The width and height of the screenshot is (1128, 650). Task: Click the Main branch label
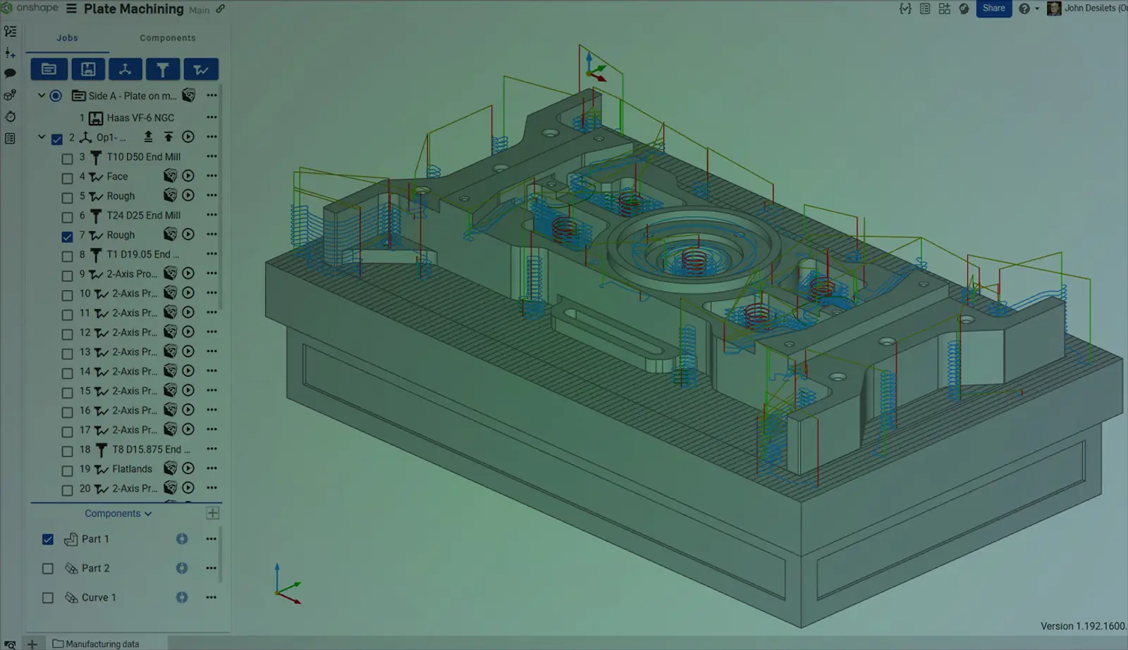pos(200,10)
